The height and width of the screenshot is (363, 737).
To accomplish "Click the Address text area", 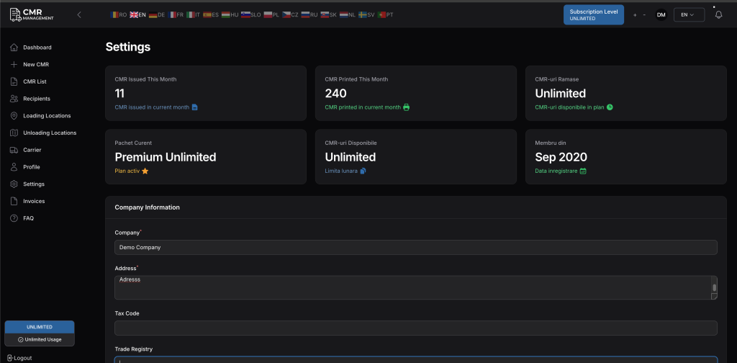I will click(x=416, y=288).
